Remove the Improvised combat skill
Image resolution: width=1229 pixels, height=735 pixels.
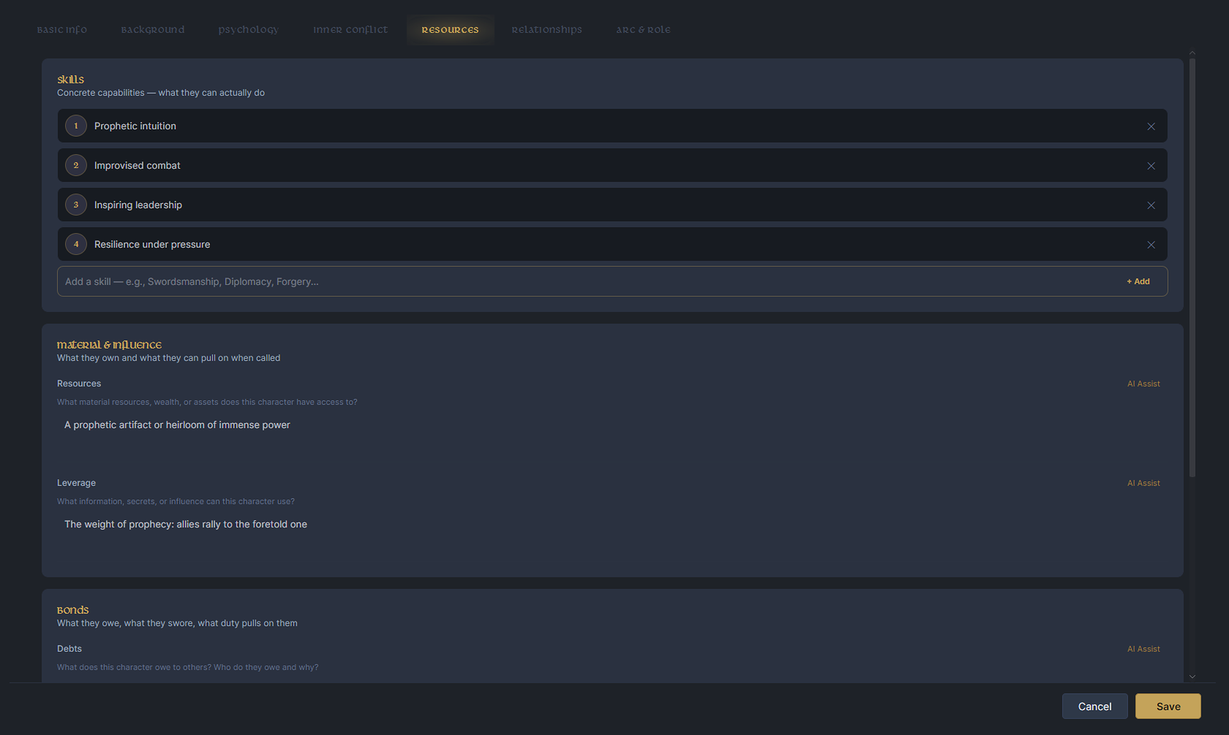point(1151,166)
